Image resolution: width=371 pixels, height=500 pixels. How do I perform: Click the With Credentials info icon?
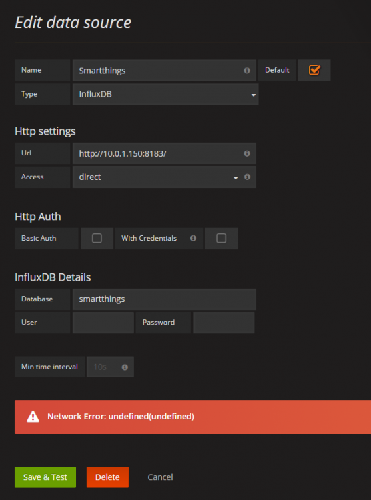(193, 238)
